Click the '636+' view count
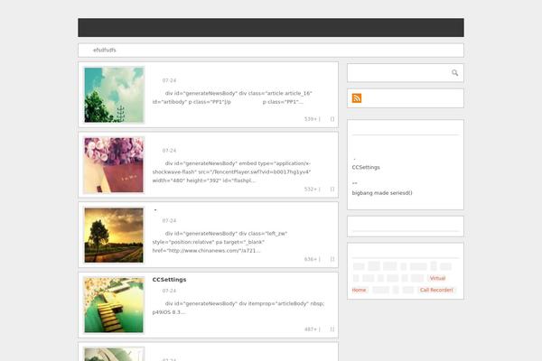 click(x=311, y=259)
